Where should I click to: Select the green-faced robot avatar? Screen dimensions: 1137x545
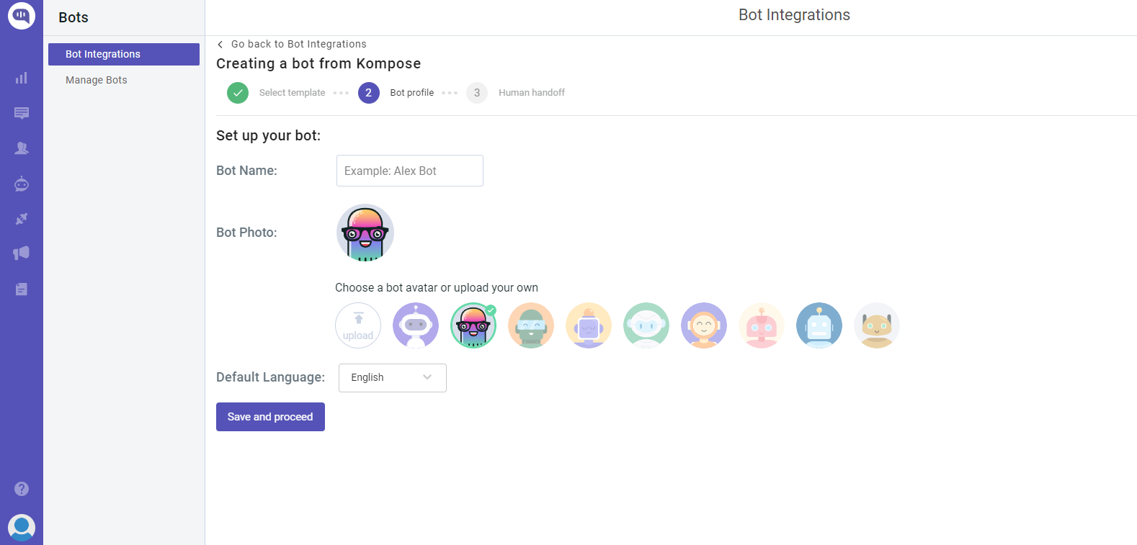[531, 325]
